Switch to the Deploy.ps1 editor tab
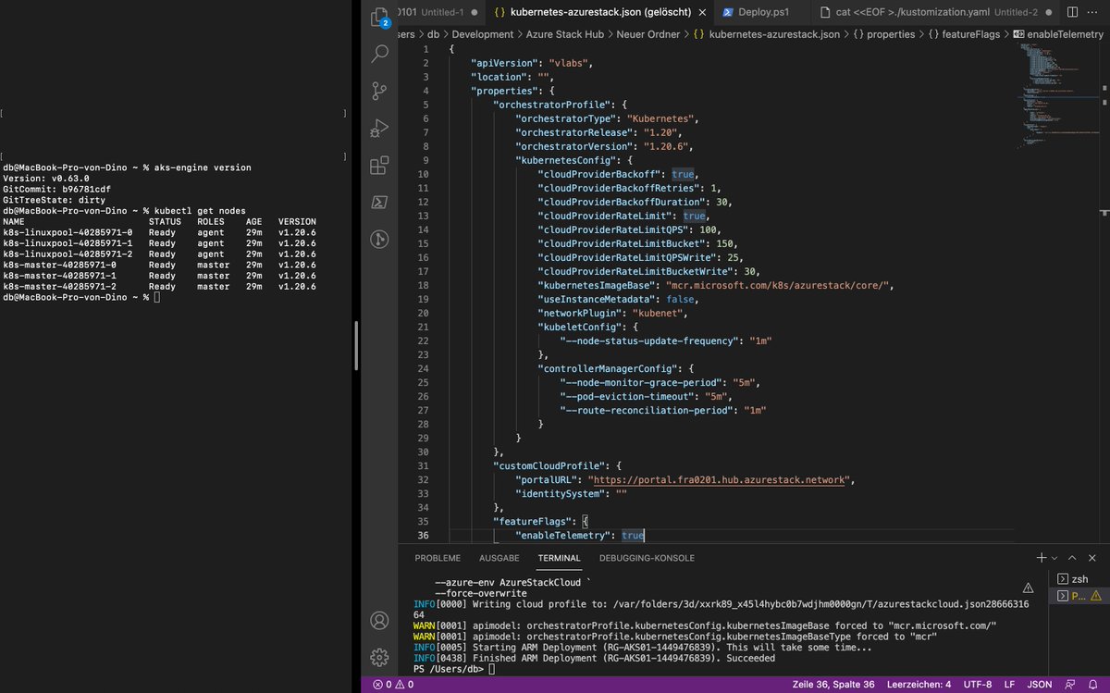Screen dimensions: 1110x693 (x=761, y=13)
